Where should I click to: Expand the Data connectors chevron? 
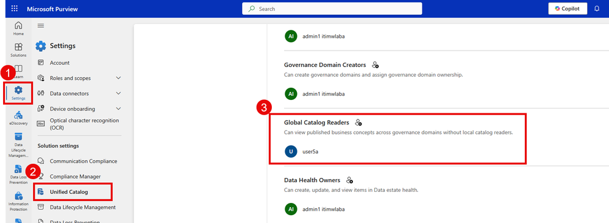click(118, 93)
